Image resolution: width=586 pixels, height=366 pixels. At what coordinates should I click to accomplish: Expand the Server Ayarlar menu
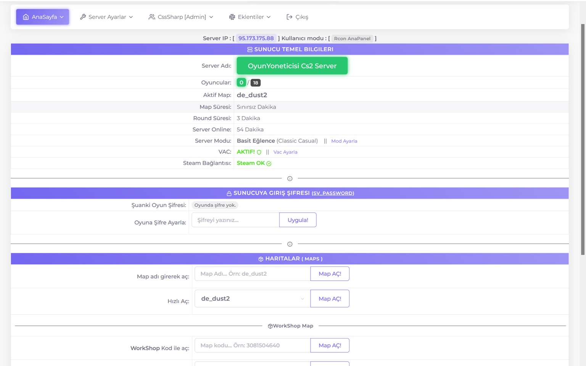tap(106, 17)
